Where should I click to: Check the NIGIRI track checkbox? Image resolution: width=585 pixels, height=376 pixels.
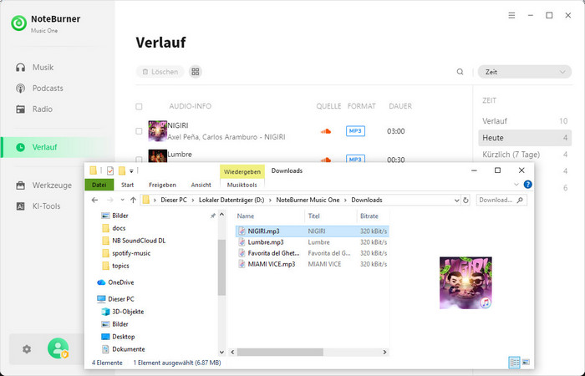[x=139, y=131]
